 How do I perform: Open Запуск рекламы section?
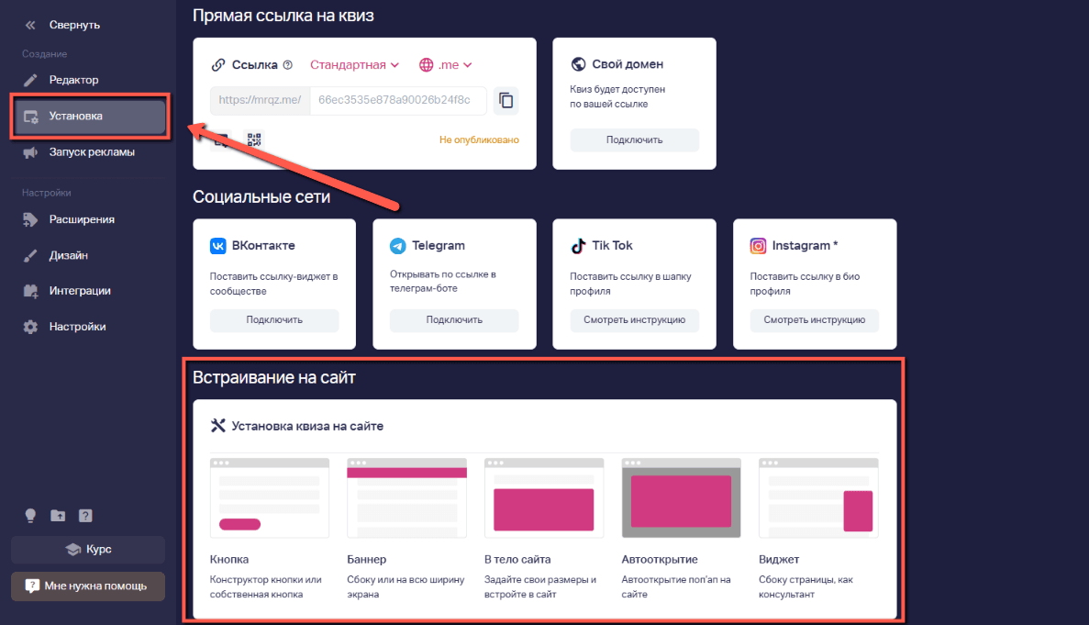click(79, 152)
